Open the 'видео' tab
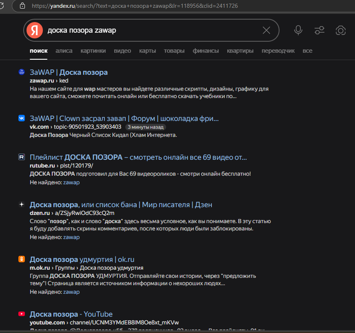The height and width of the screenshot is (333, 355). (x=122, y=51)
